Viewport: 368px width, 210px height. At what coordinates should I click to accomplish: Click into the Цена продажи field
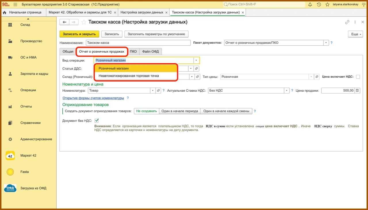pos(338,90)
